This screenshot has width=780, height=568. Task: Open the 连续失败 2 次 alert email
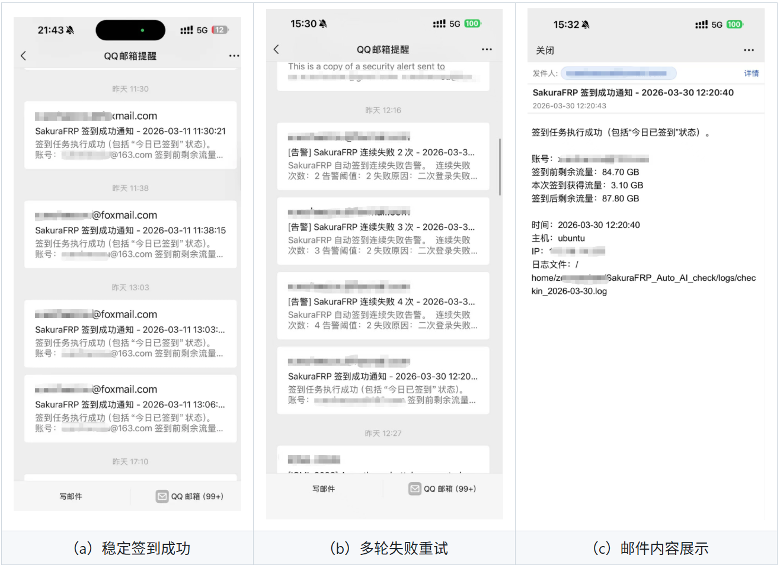[383, 156]
